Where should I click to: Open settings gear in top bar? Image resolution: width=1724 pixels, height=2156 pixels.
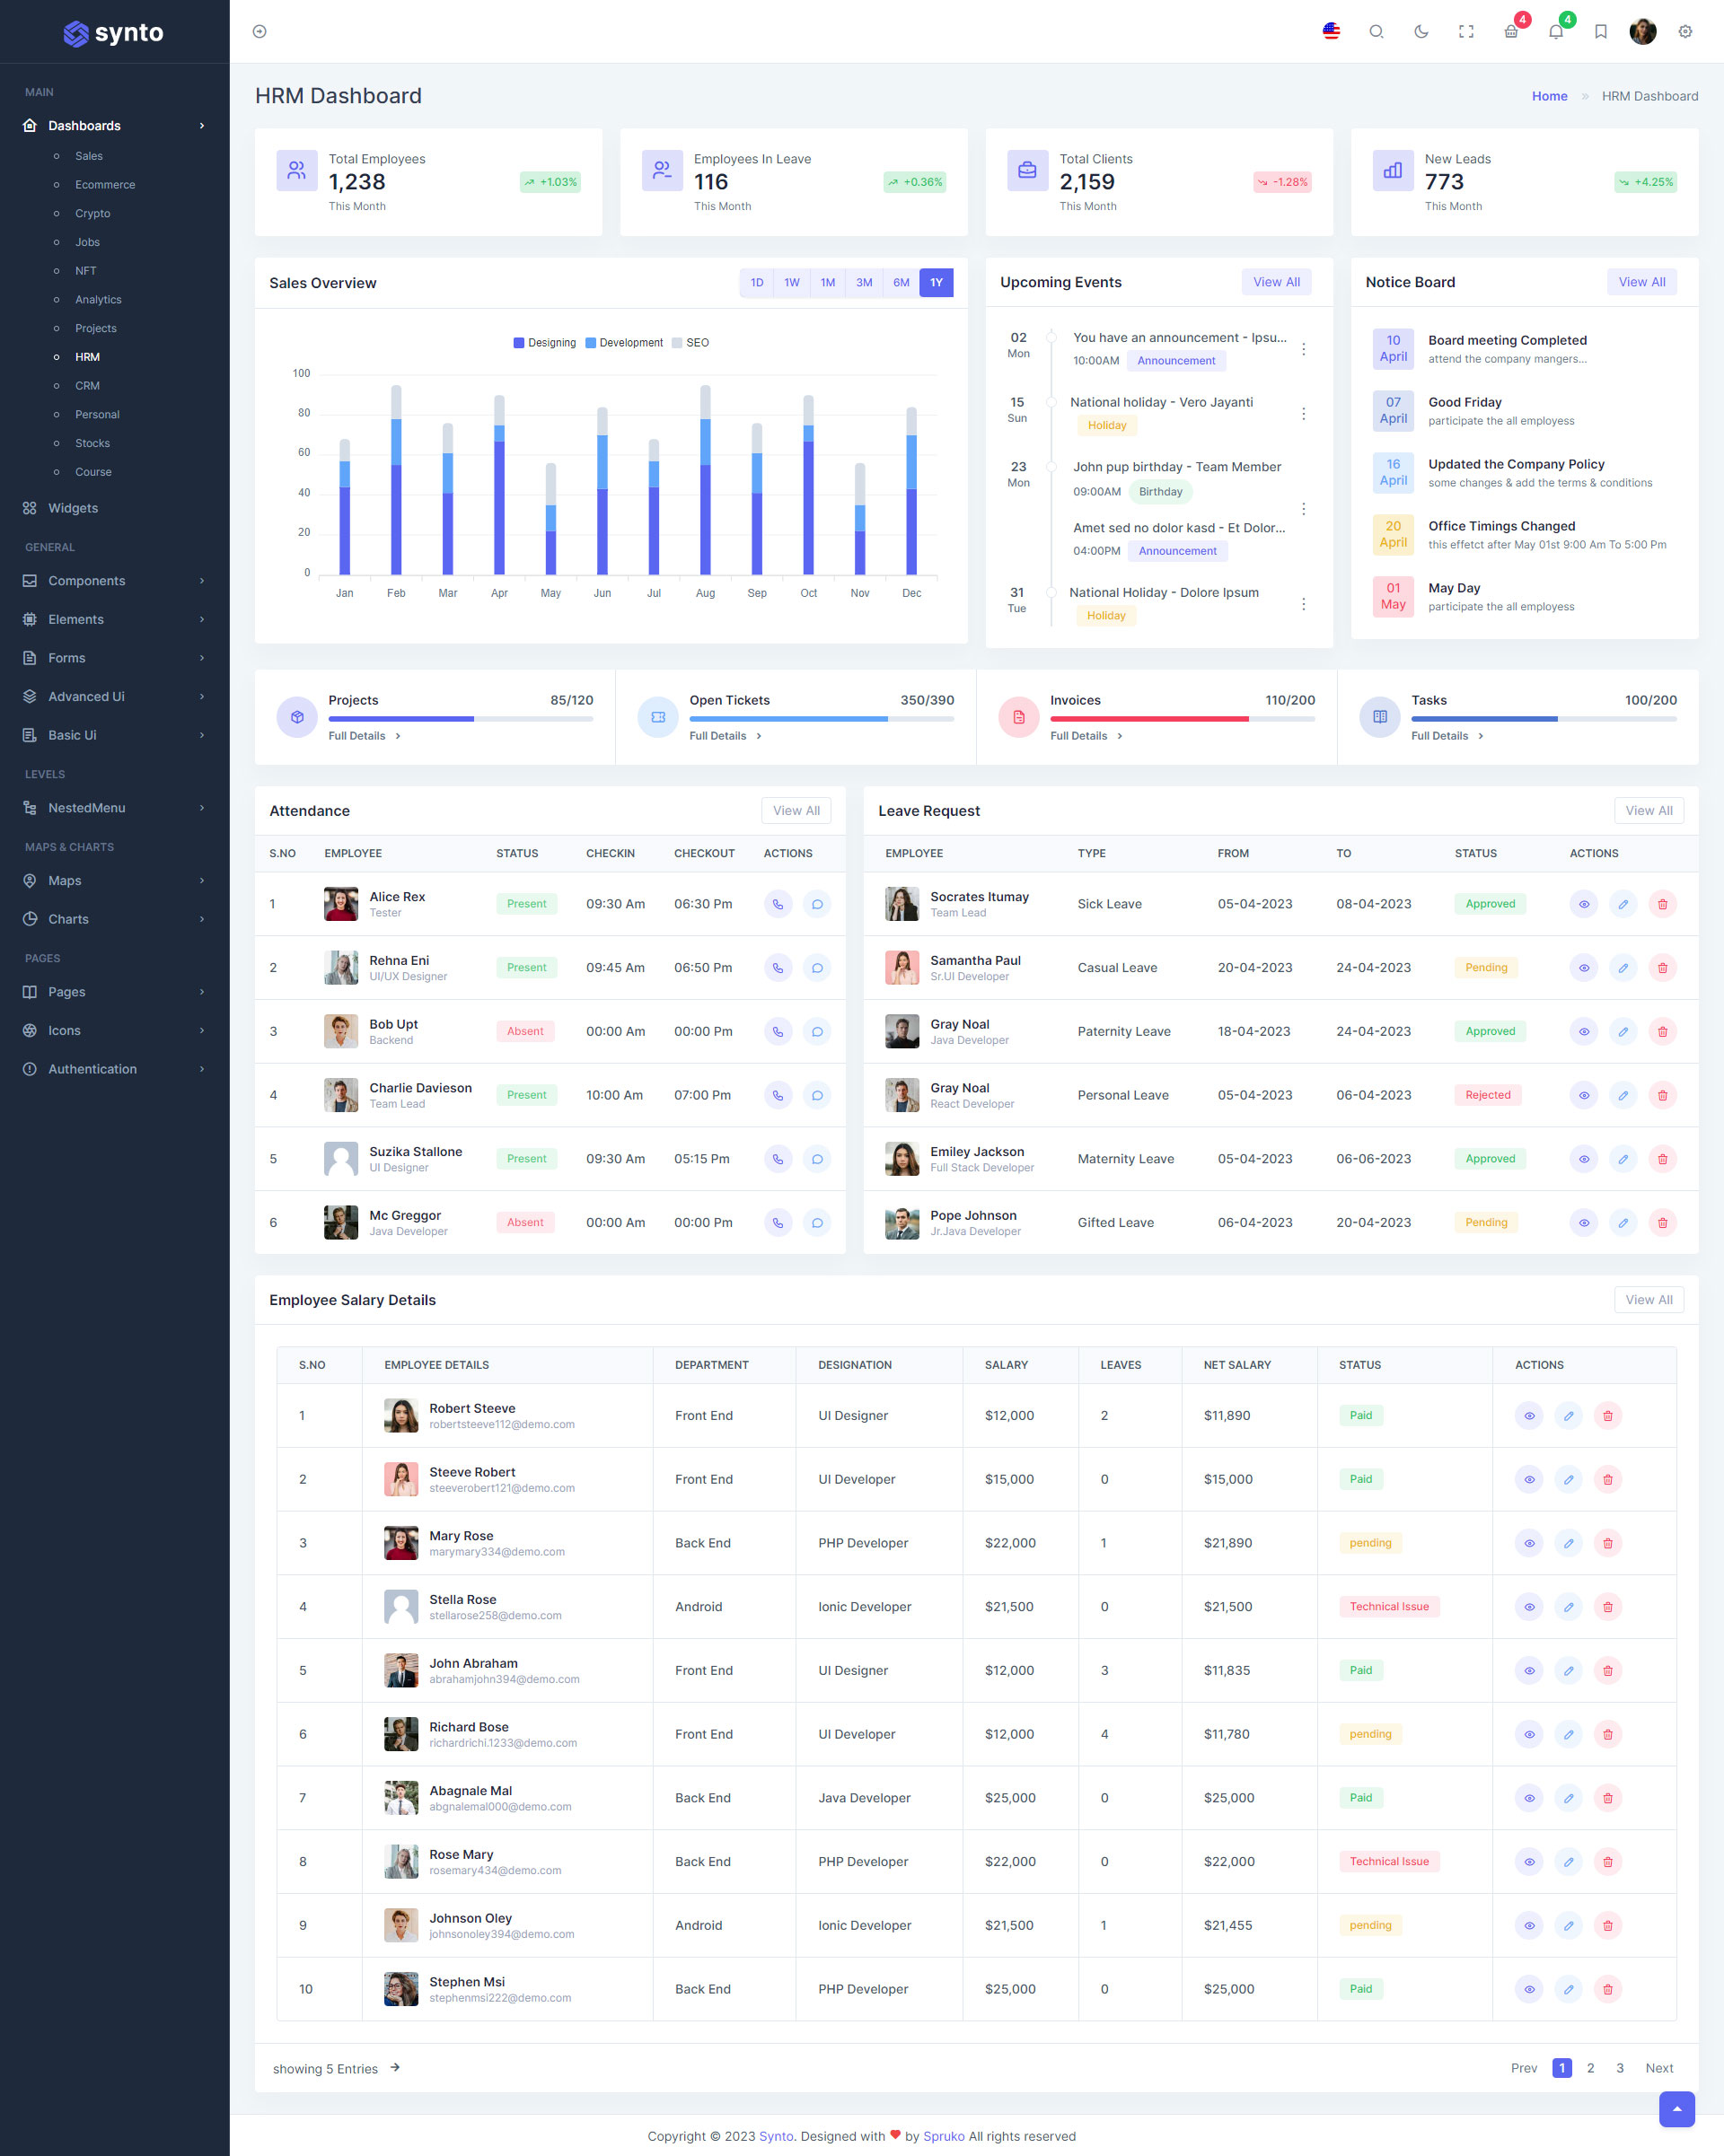point(1685,32)
